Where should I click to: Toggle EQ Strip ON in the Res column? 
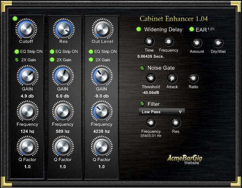tap(52, 52)
